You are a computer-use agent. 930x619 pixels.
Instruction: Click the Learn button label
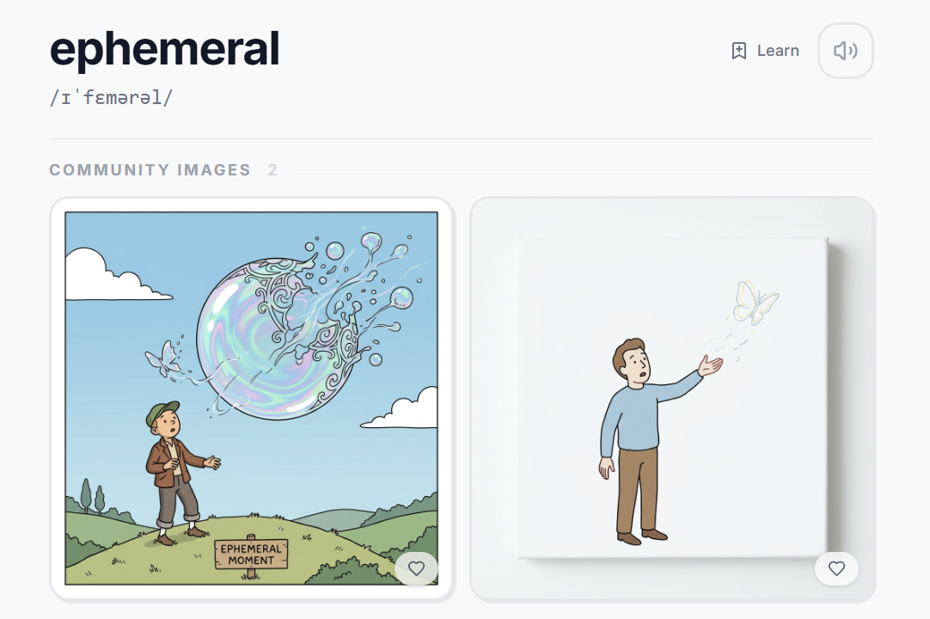(x=778, y=51)
